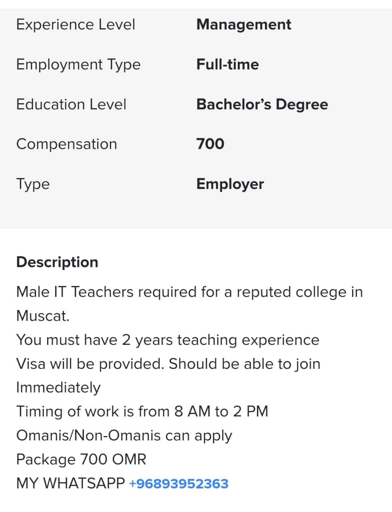
Task: Select the Employment Type label
Action: 78,65
